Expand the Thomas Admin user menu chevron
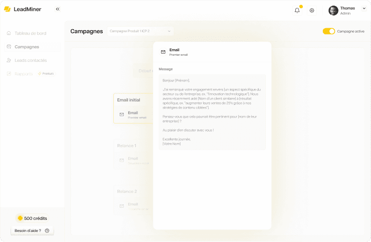 click(364, 9)
